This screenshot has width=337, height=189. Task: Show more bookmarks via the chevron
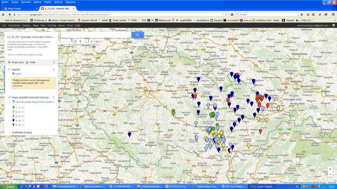[x=335, y=20]
